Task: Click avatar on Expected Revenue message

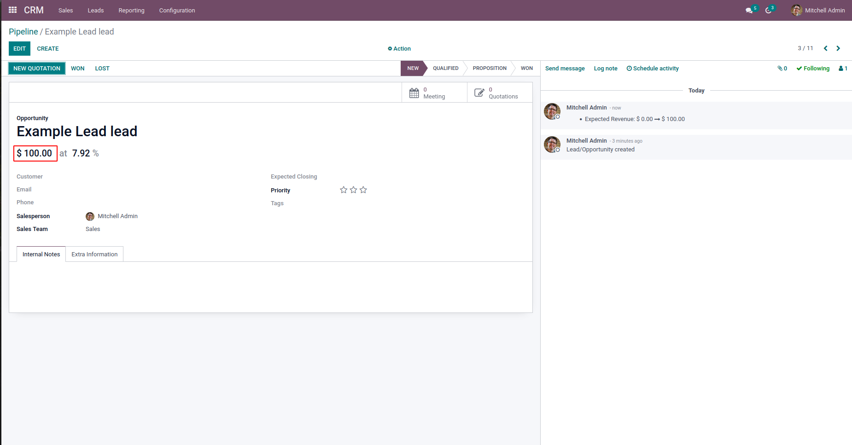Action: click(x=552, y=111)
